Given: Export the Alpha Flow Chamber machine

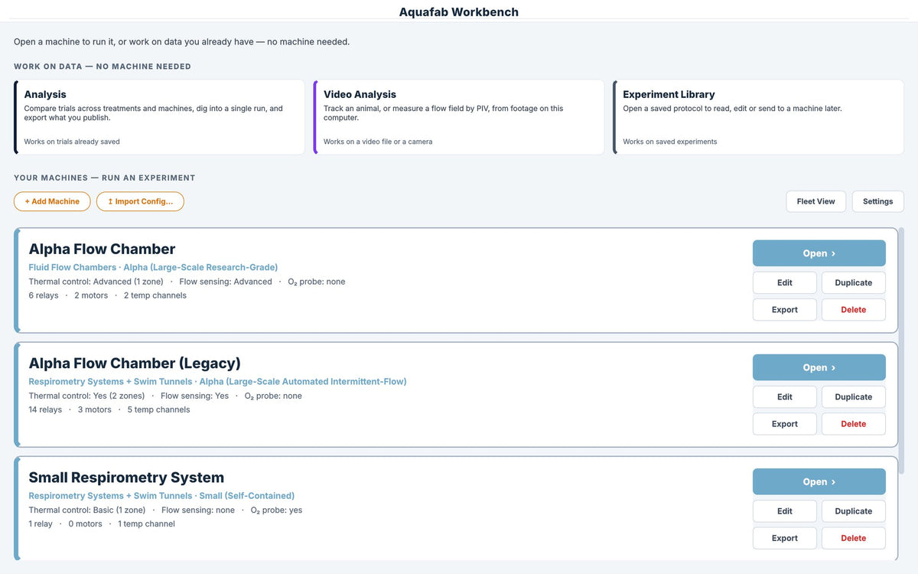Looking at the screenshot, I should tap(785, 310).
